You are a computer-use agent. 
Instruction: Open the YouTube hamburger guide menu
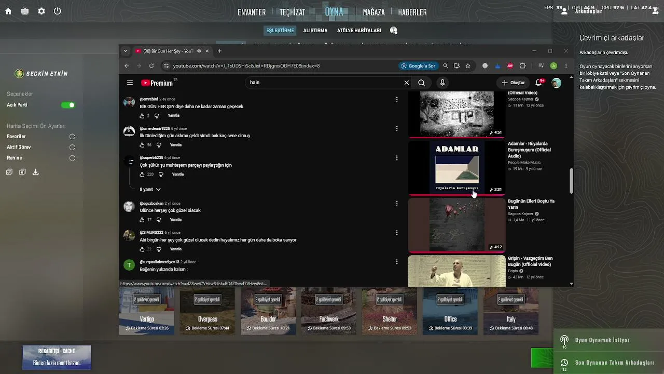pyautogui.click(x=130, y=83)
